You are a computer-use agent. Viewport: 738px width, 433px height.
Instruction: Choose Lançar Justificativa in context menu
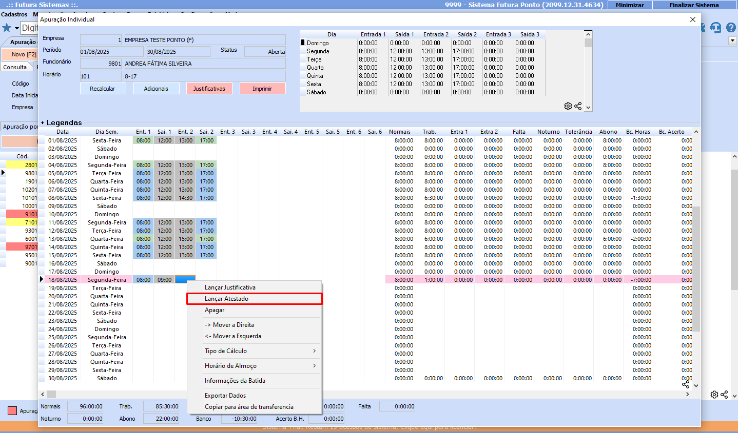(x=230, y=287)
